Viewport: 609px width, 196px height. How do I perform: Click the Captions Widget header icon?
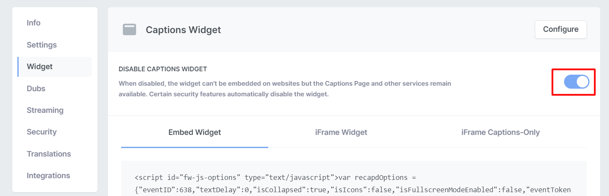(129, 30)
